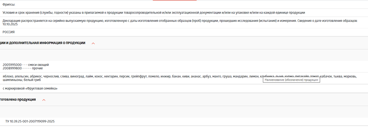Collapse the 'изготовлена продукция' section chevron
Viewport: 368px width, 128px height.
pos(44,100)
